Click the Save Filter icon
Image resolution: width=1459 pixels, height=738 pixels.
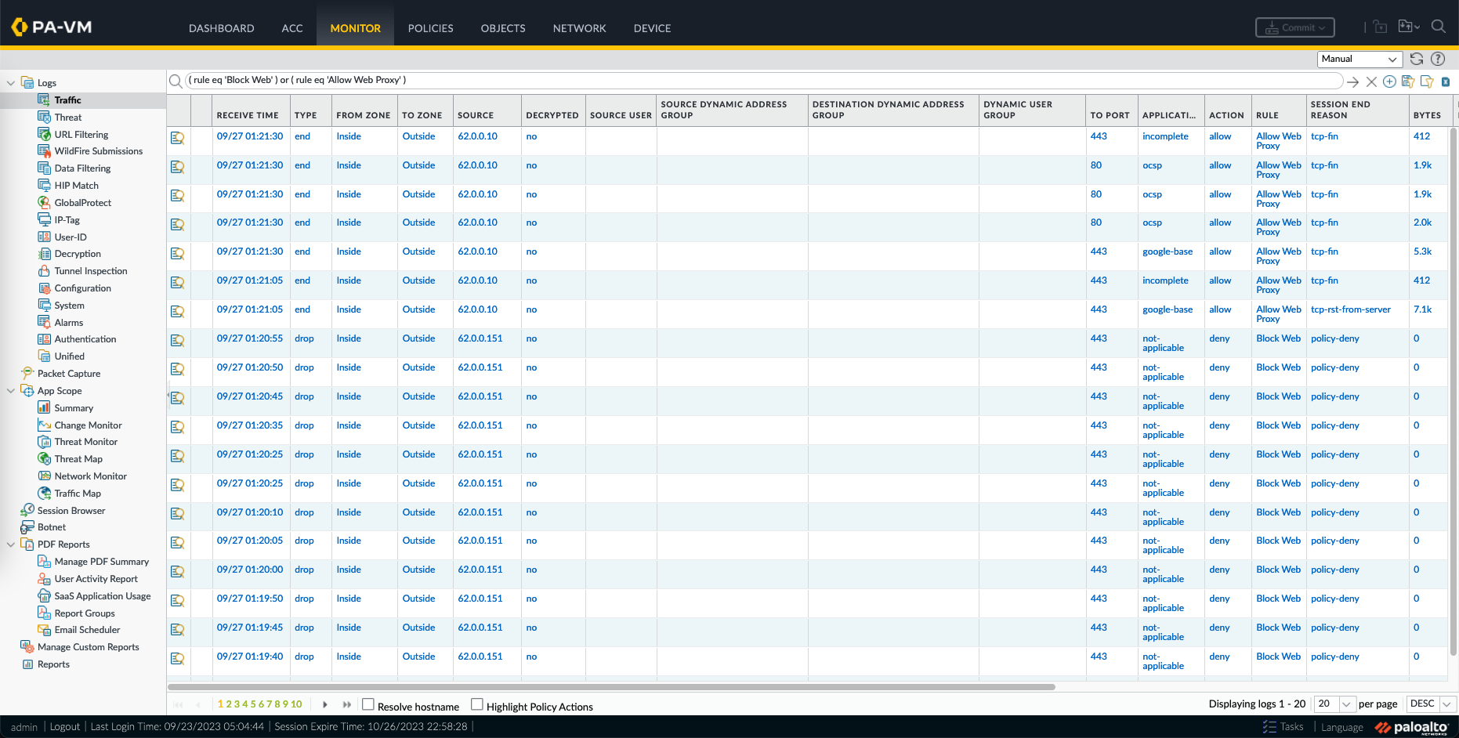[x=1408, y=81]
